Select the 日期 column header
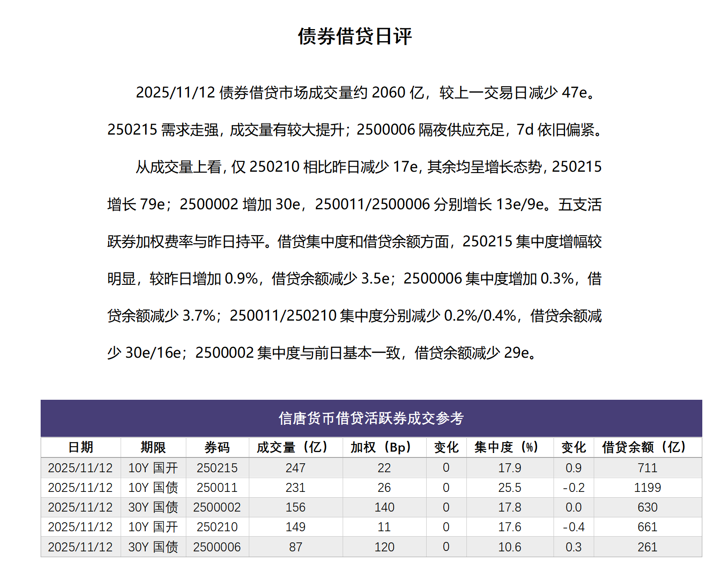This screenshot has width=709, height=584. [80, 447]
